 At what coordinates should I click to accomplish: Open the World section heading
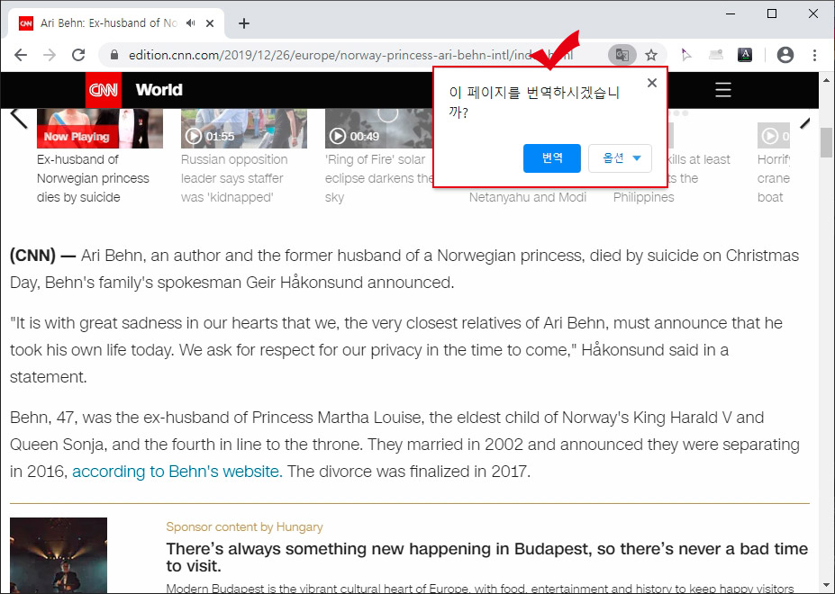point(159,89)
